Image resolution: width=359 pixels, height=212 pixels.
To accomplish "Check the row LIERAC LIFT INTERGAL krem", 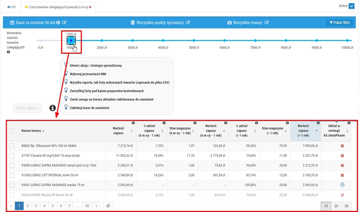I will point(12,175).
